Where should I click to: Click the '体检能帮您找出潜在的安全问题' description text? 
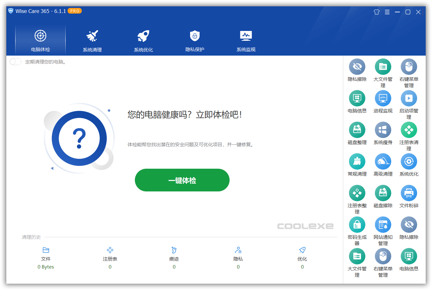click(191, 145)
